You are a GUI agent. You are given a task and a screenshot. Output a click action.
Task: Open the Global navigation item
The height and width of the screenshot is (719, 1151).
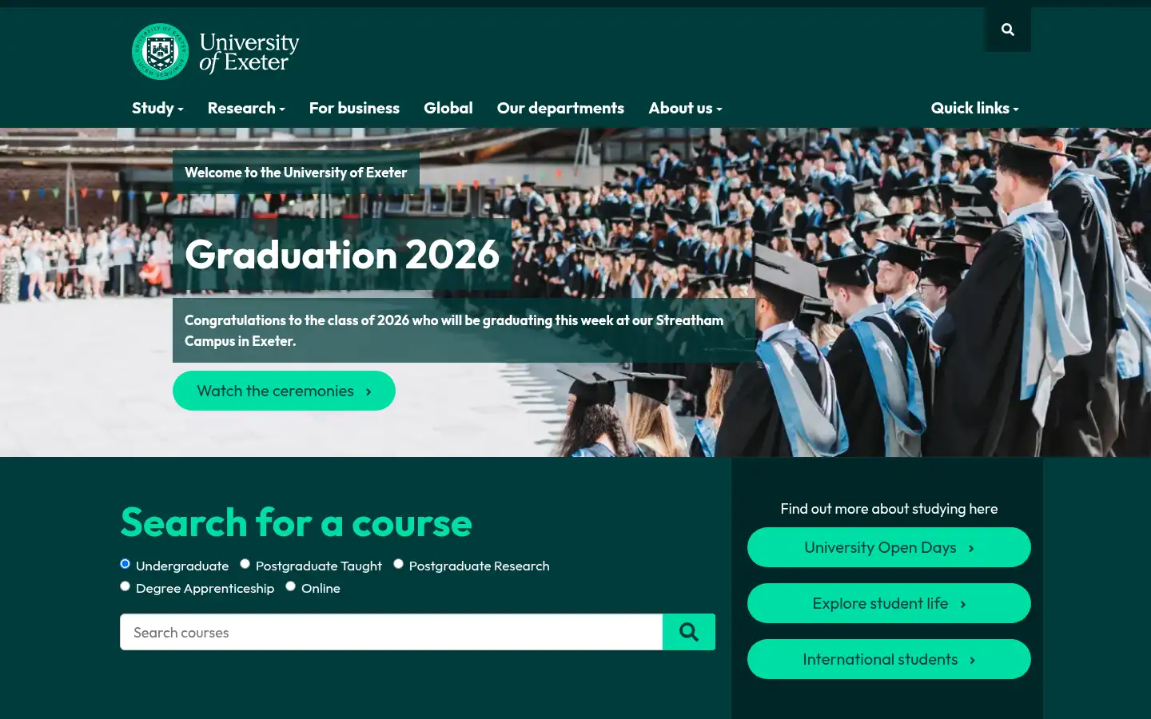click(x=448, y=108)
